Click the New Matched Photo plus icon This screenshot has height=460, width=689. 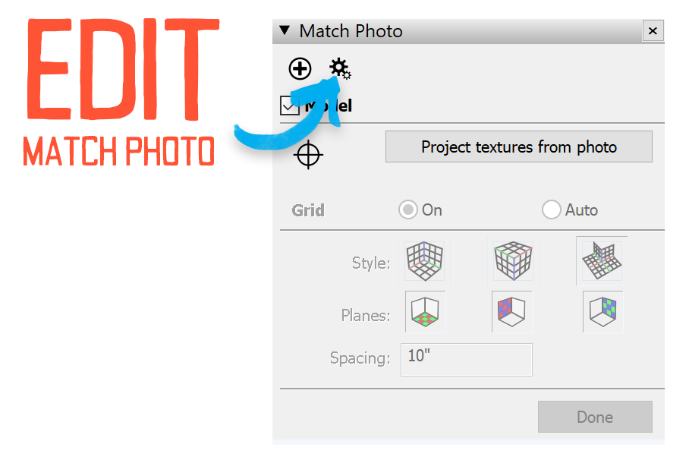click(300, 69)
